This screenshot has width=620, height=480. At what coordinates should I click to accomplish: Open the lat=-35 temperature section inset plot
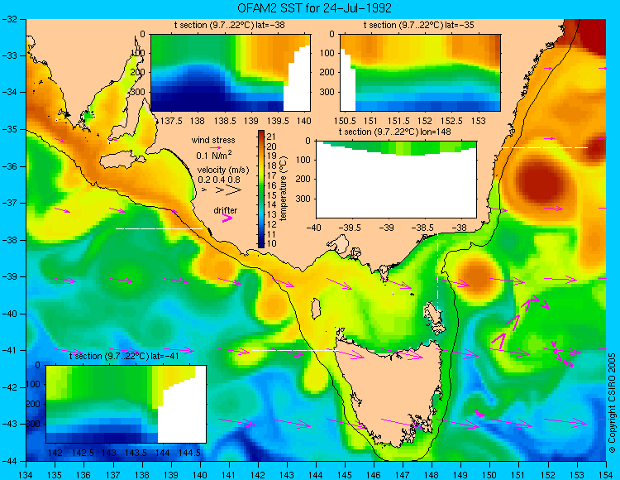coord(420,73)
